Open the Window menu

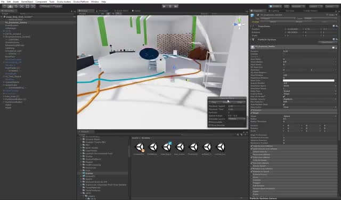pyautogui.click(x=95, y=2)
